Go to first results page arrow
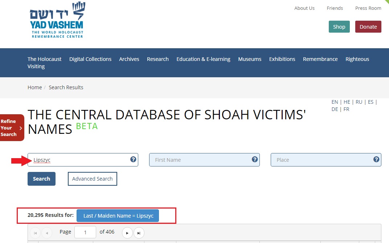Image resolution: width=389 pixels, height=243 pixels. click(35, 232)
